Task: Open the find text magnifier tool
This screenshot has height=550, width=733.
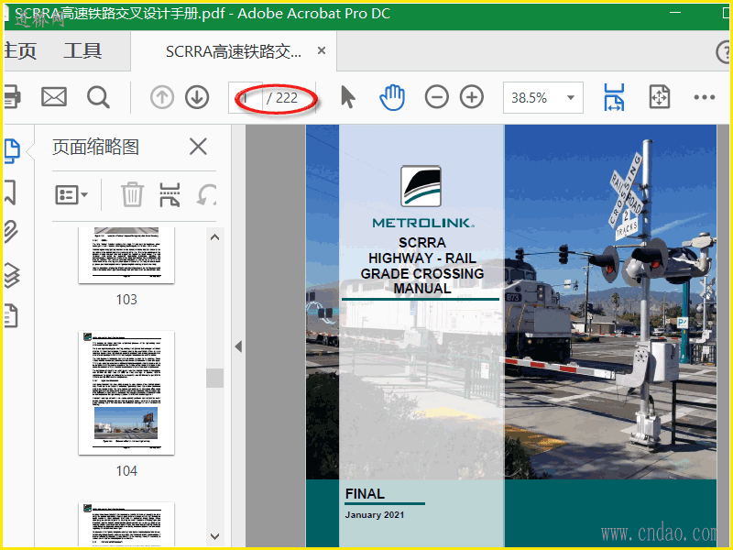Action: 98,97
